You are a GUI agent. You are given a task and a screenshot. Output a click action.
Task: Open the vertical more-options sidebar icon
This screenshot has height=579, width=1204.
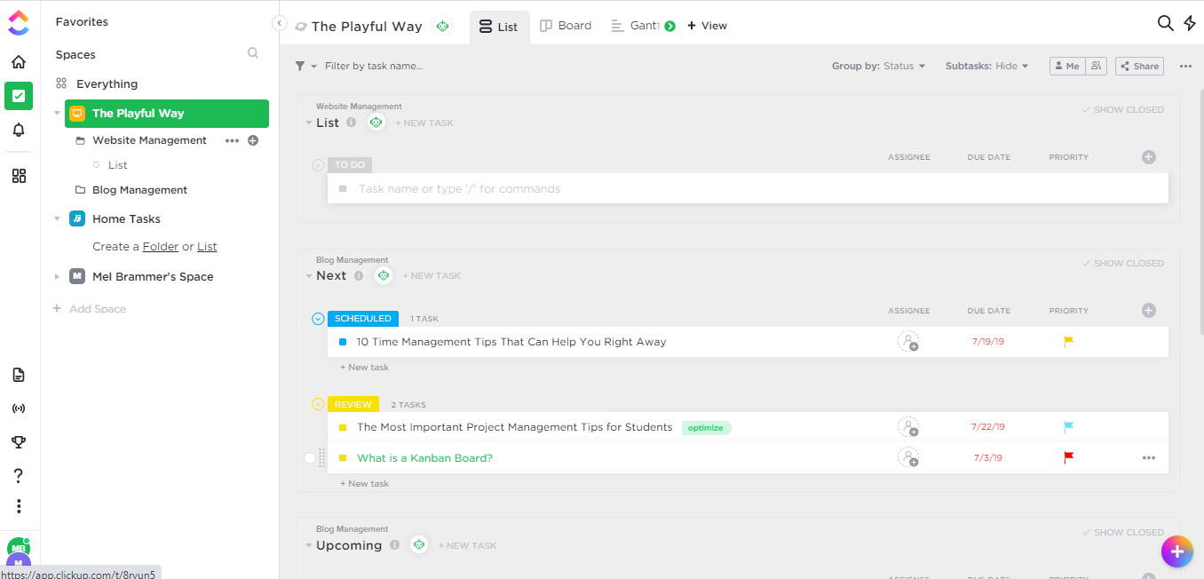(x=19, y=506)
